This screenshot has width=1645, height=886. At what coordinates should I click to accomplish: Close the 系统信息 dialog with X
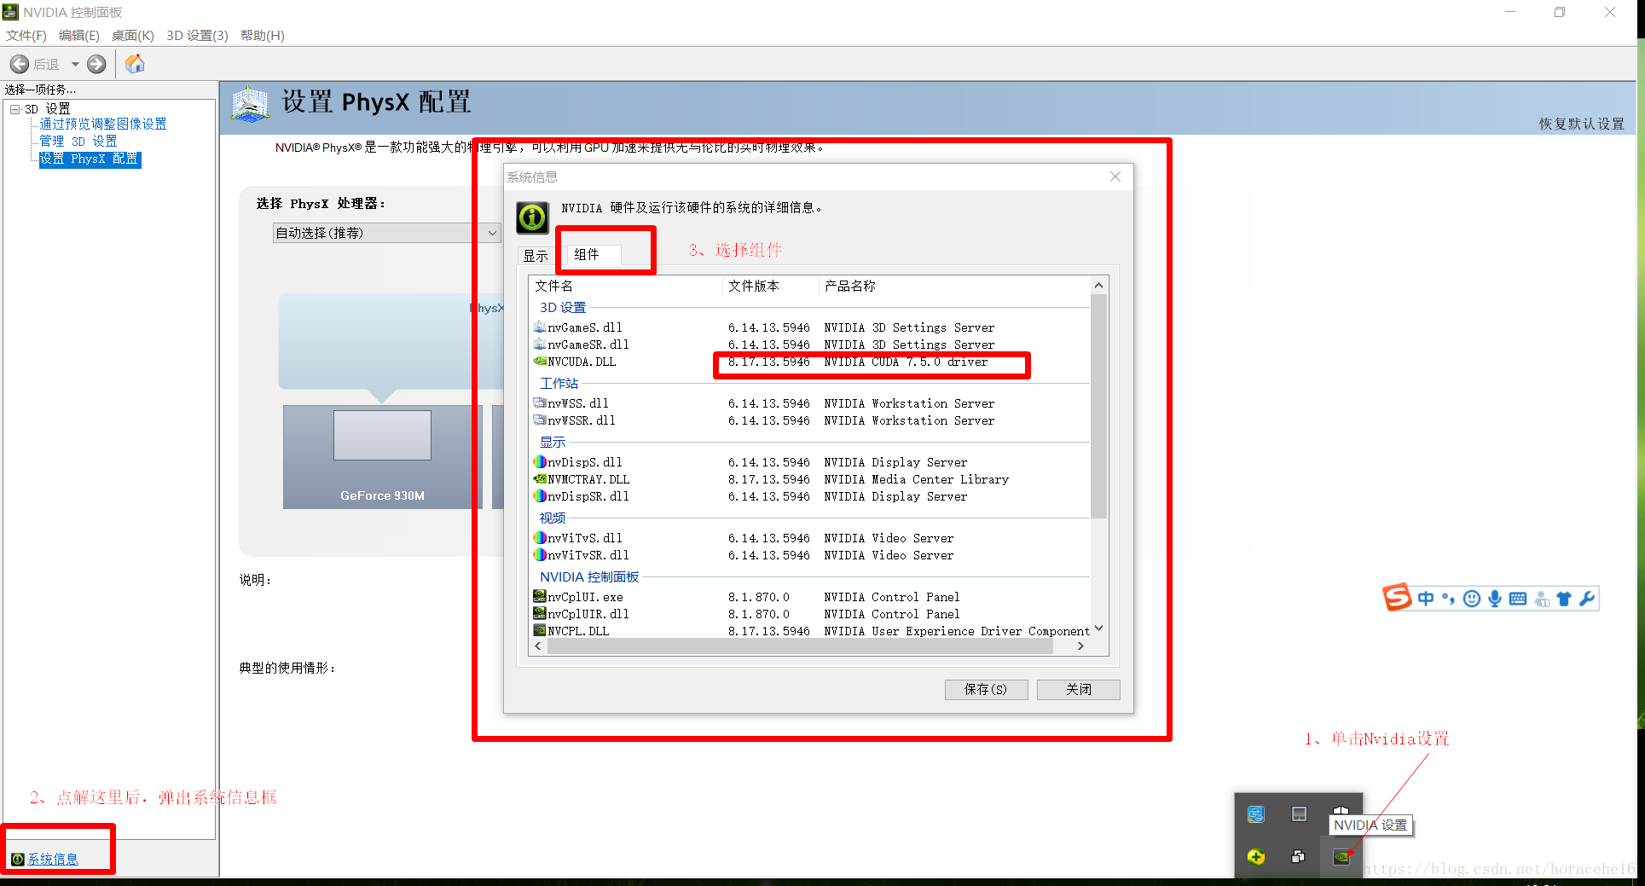(1115, 177)
